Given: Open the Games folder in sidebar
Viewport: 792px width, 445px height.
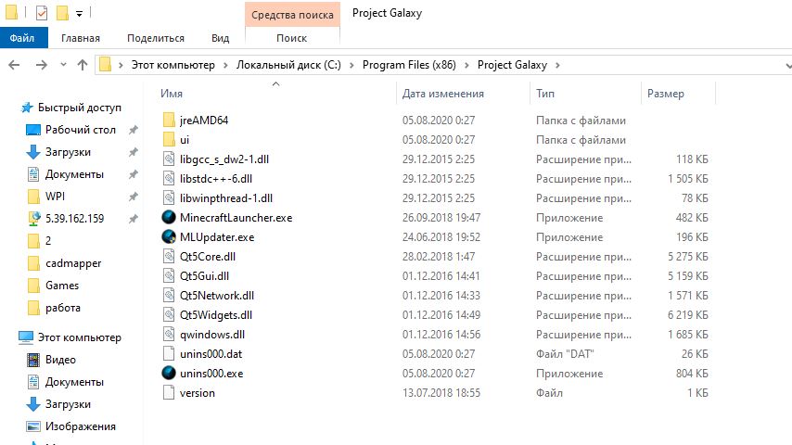Looking at the screenshot, I should (62, 286).
